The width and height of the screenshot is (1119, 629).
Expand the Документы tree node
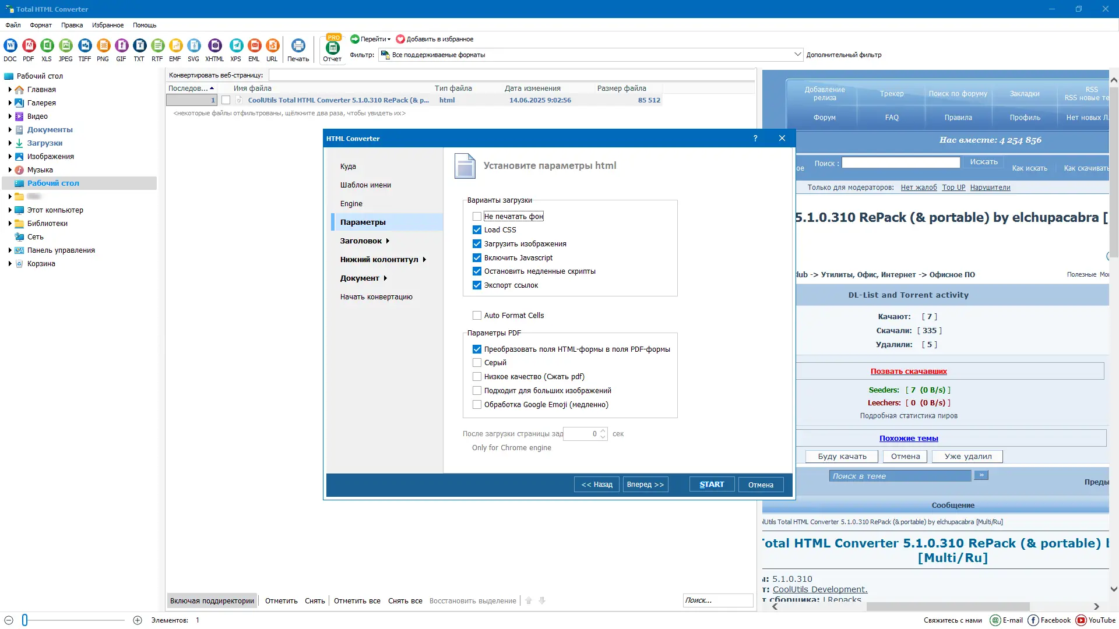[10, 130]
